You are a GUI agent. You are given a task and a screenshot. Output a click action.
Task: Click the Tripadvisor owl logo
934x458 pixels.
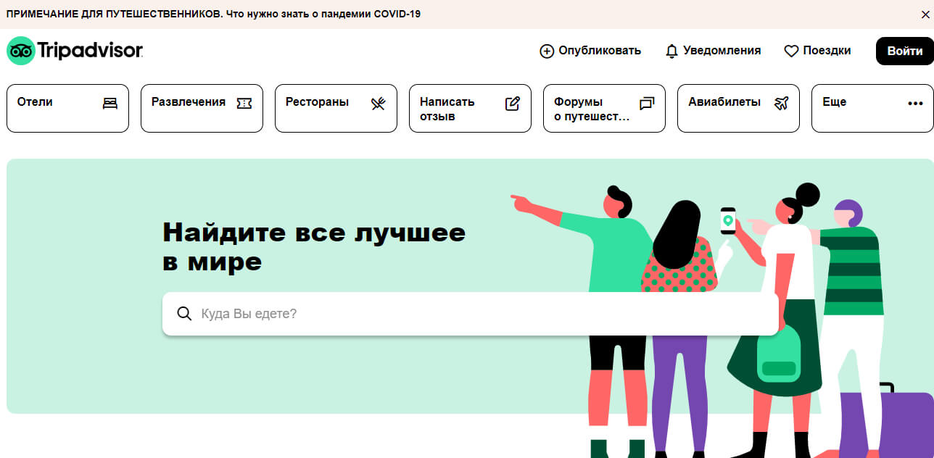tap(21, 51)
